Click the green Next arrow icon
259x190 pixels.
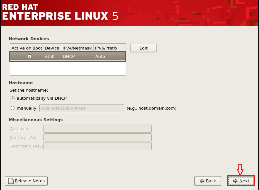235,181
